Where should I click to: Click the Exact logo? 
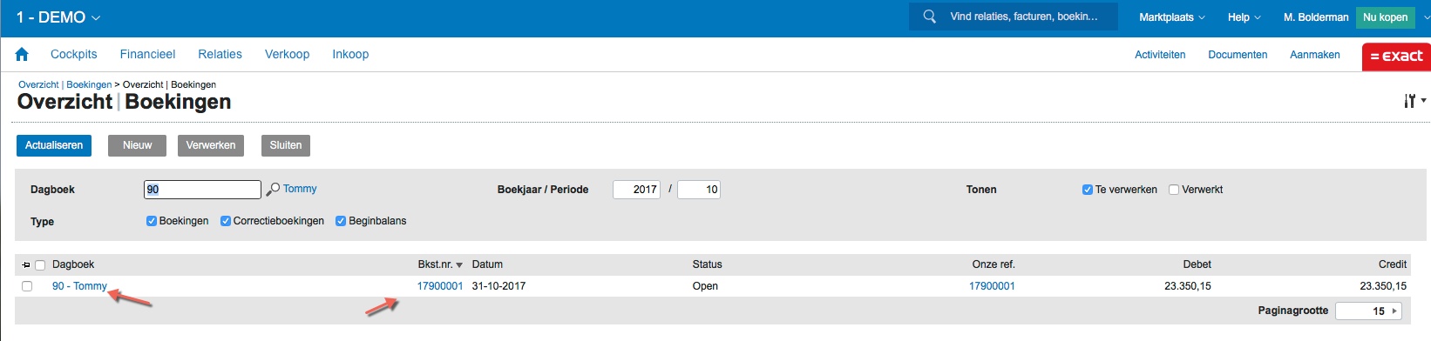click(x=1396, y=57)
